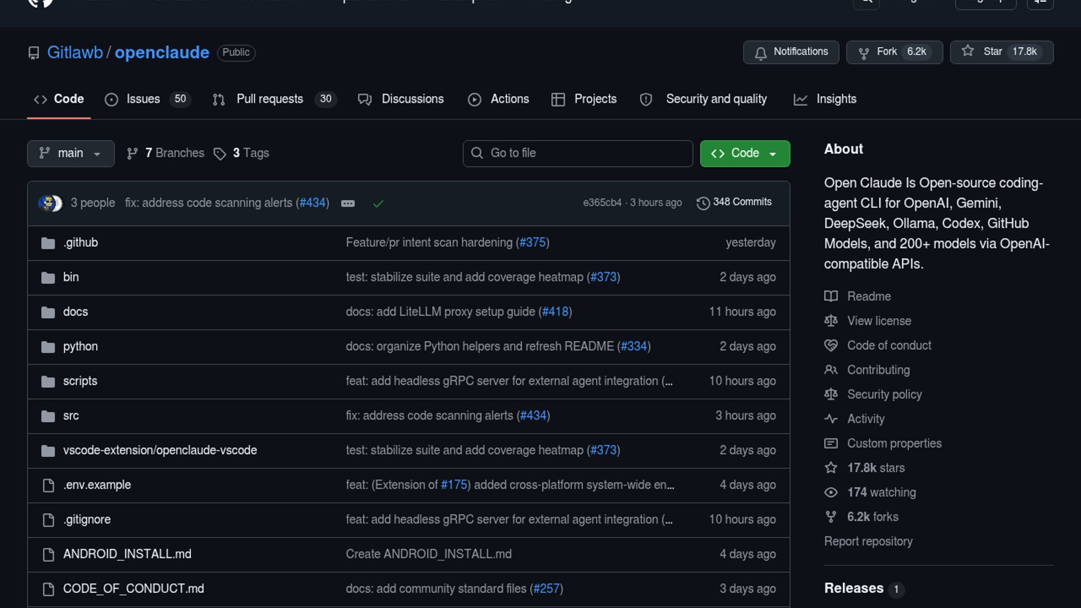This screenshot has height=608, width=1081.
Task: Click the Activity pulse icon link
Action: (x=831, y=419)
